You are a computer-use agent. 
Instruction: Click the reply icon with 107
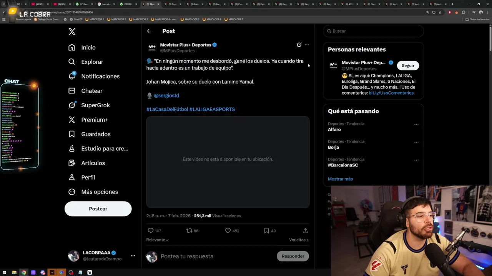151,231
